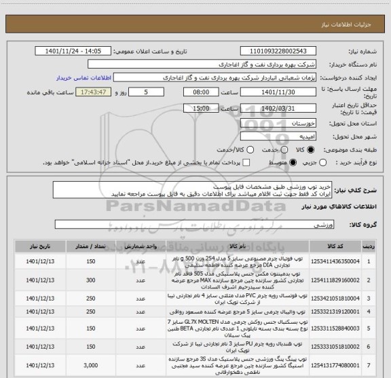The width and height of the screenshot is (391, 378).
Task: Click the تاریخ نیاز column header
Action: 40,246
